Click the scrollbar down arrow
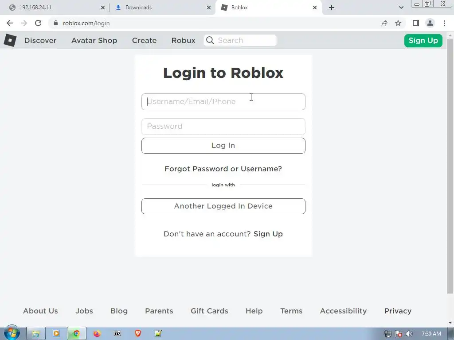The image size is (454, 340). [x=450, y=322]
